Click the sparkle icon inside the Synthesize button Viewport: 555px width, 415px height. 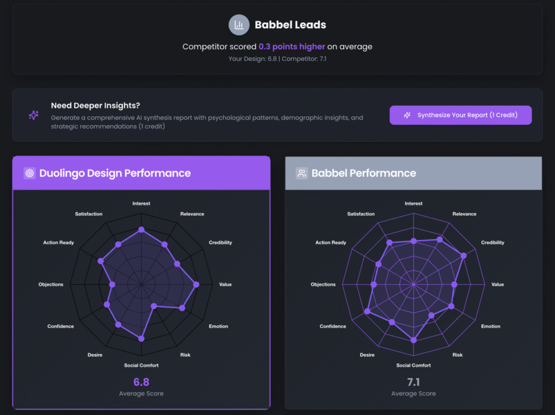click(407, 115)
